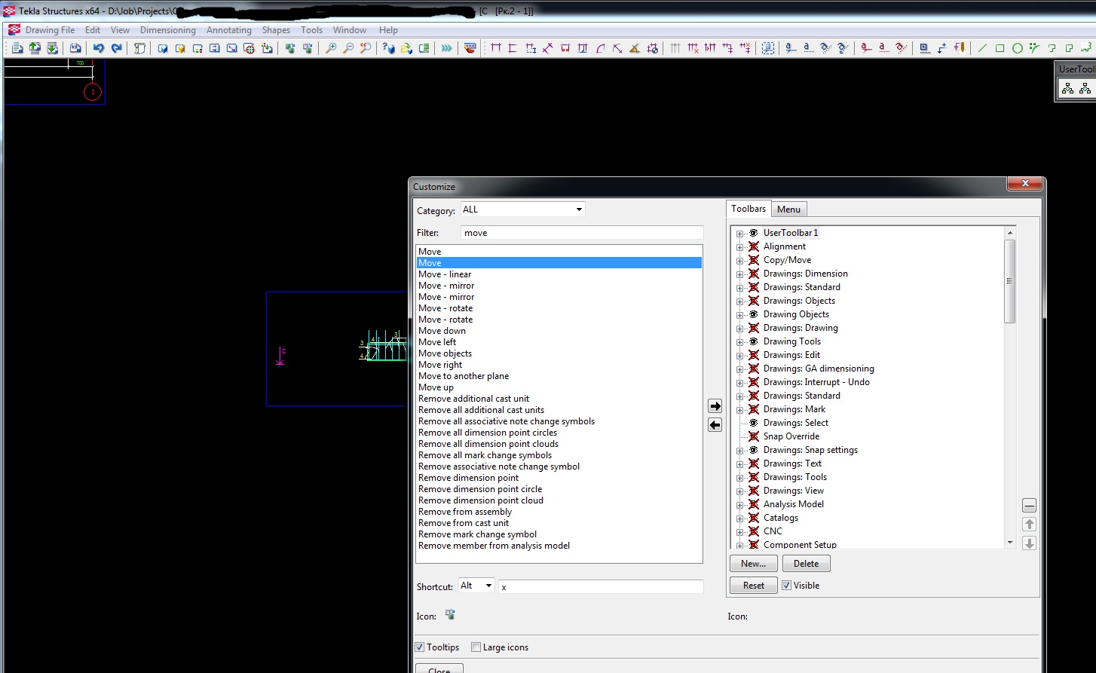Click the Reset button
Viewport: 1096px width, 673px height.
point(753,586)
